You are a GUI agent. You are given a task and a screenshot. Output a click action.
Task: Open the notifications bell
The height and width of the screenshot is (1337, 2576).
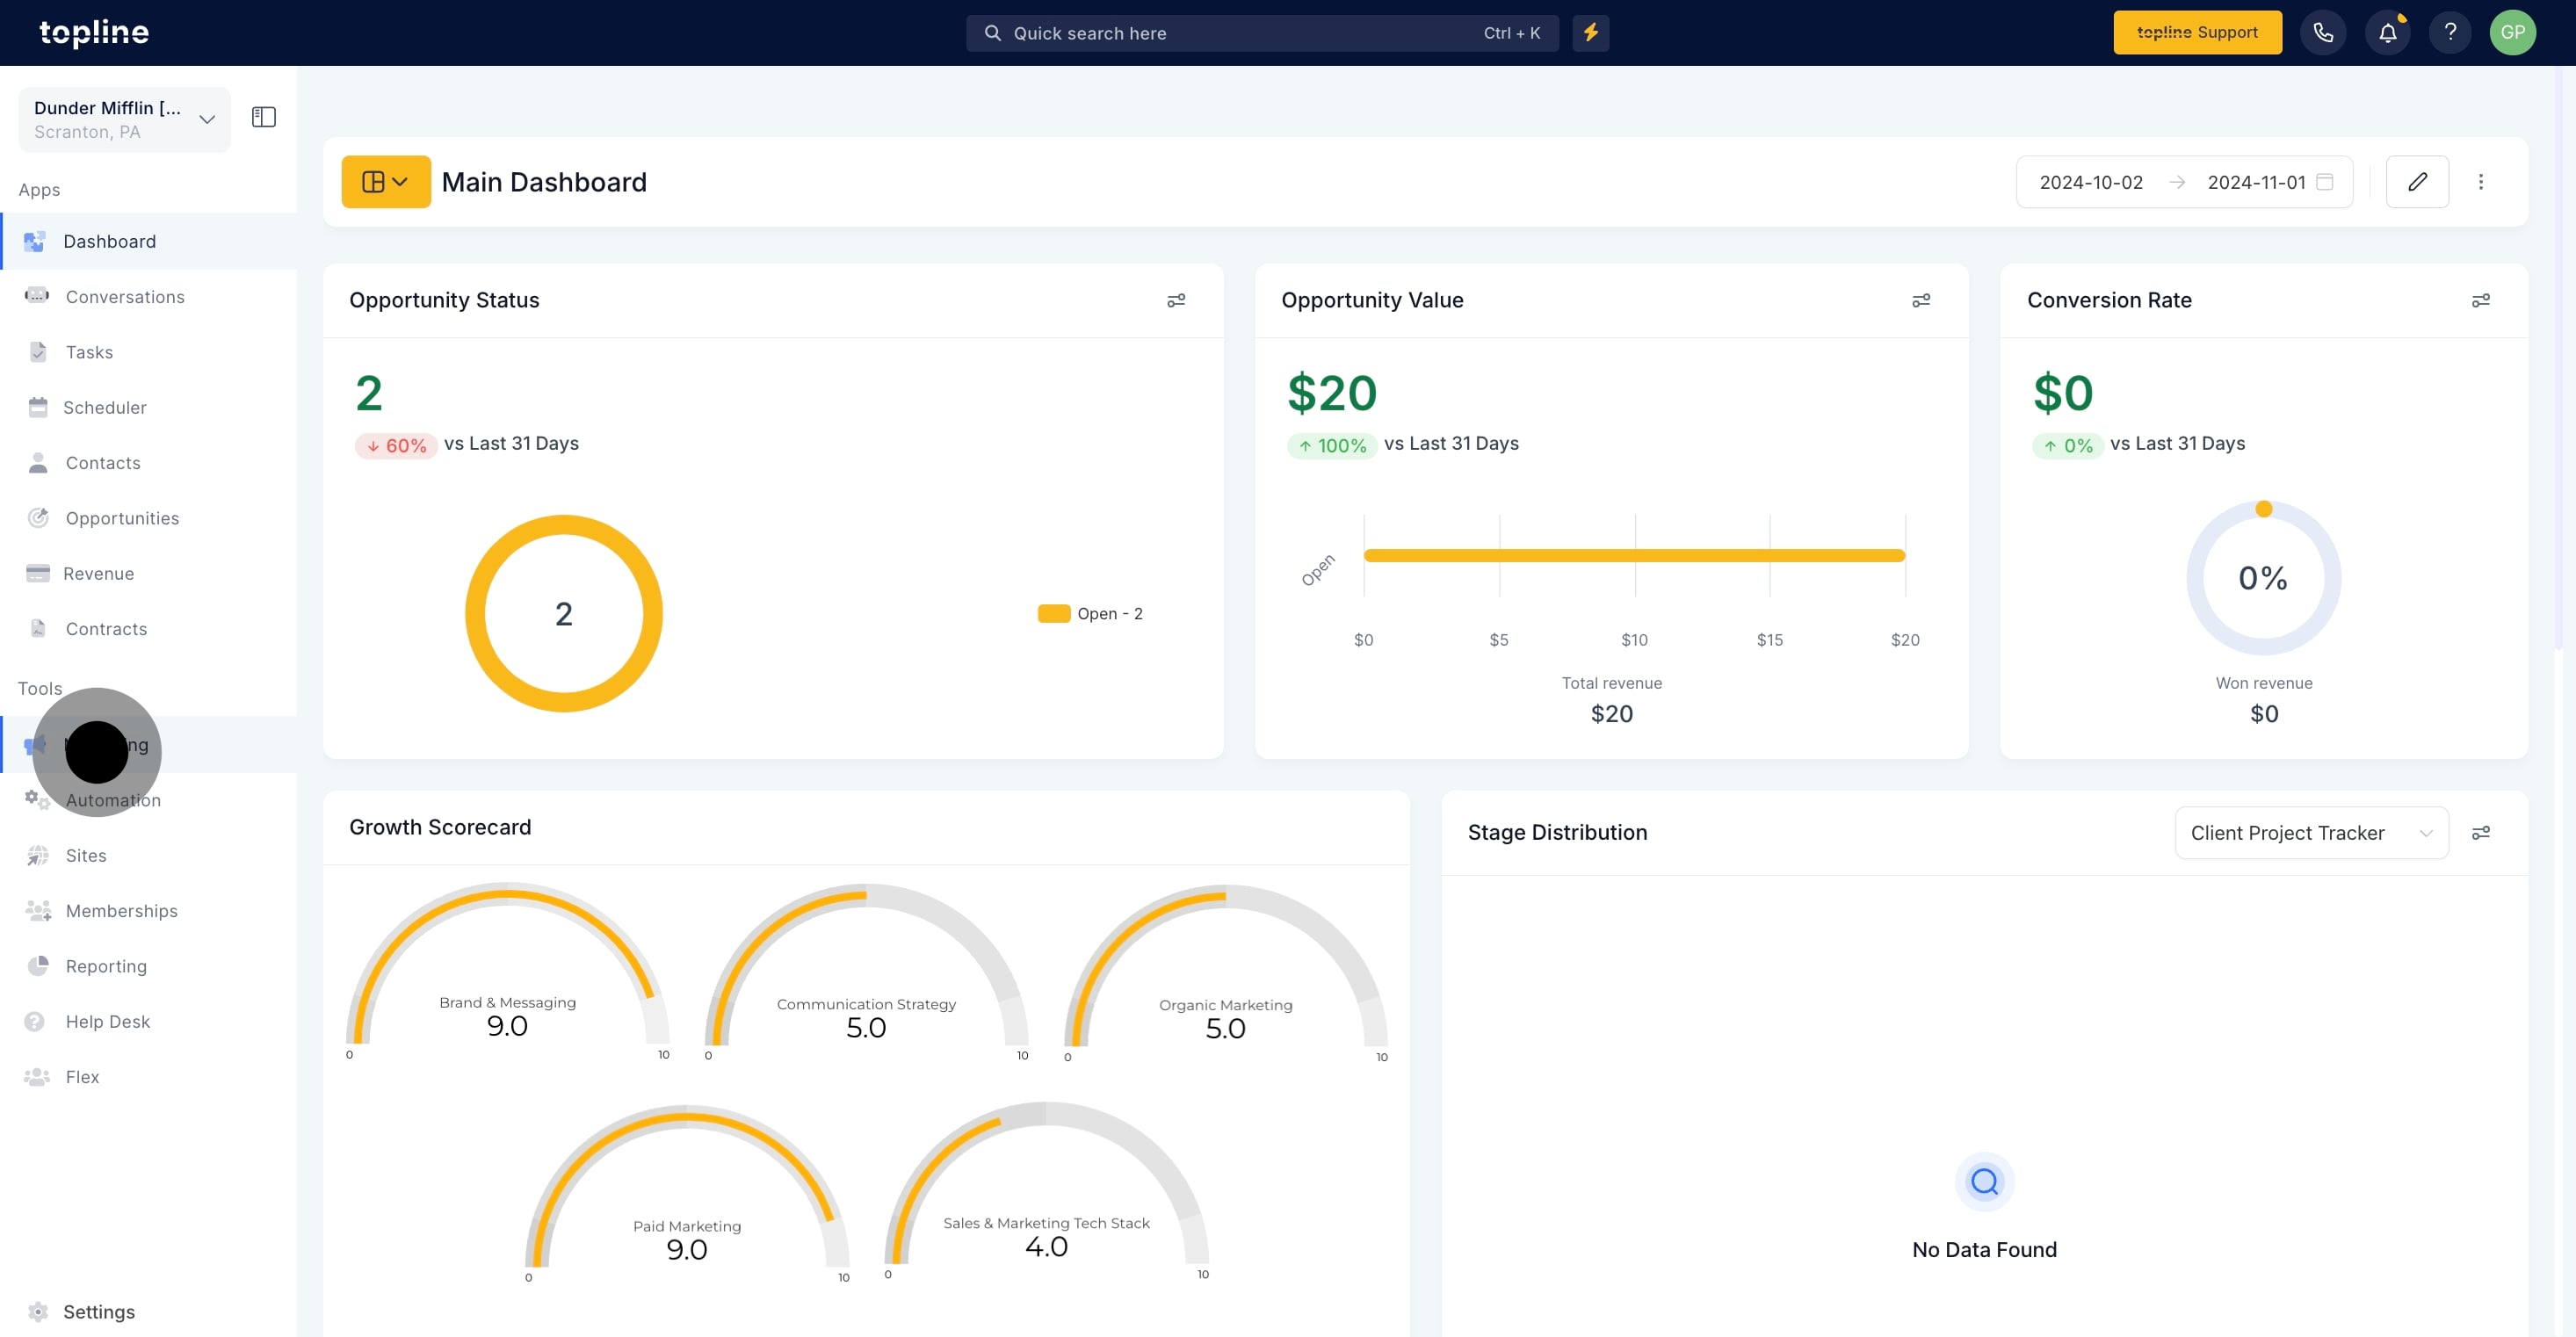[2387, 33]
